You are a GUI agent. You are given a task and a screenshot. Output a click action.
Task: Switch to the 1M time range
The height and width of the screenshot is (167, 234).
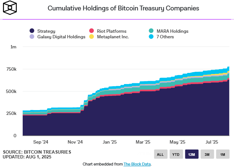point(223,154)
